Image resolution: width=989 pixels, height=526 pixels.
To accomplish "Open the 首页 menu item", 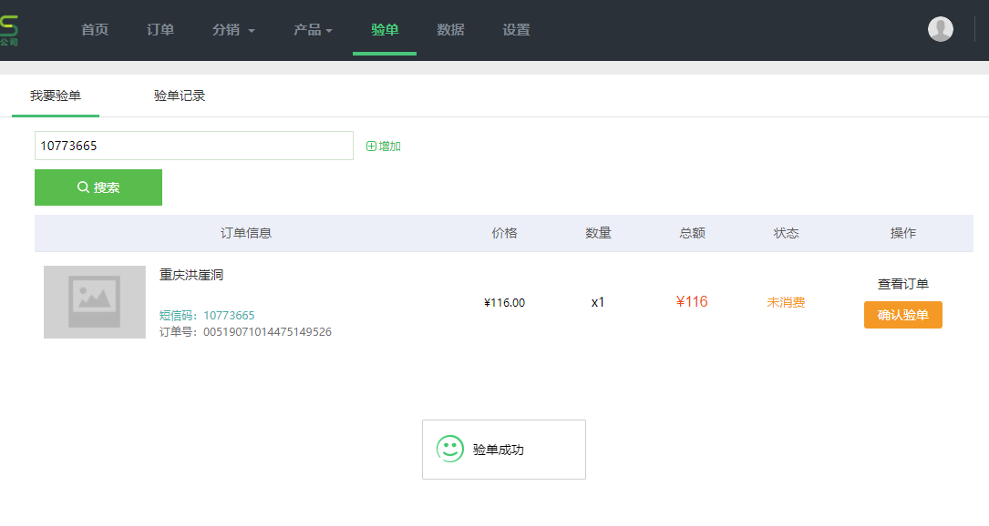I will pos(95,28).
